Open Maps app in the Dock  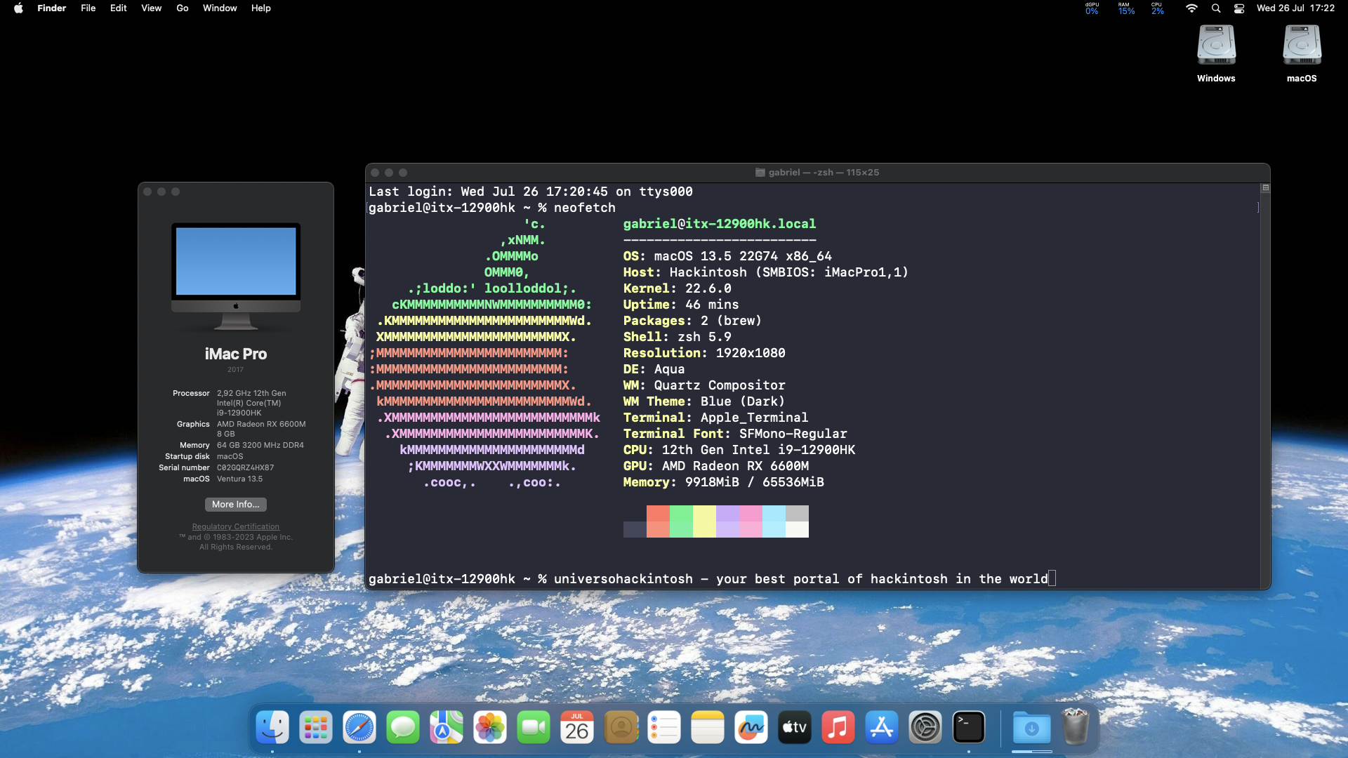[x=447, y=727]
